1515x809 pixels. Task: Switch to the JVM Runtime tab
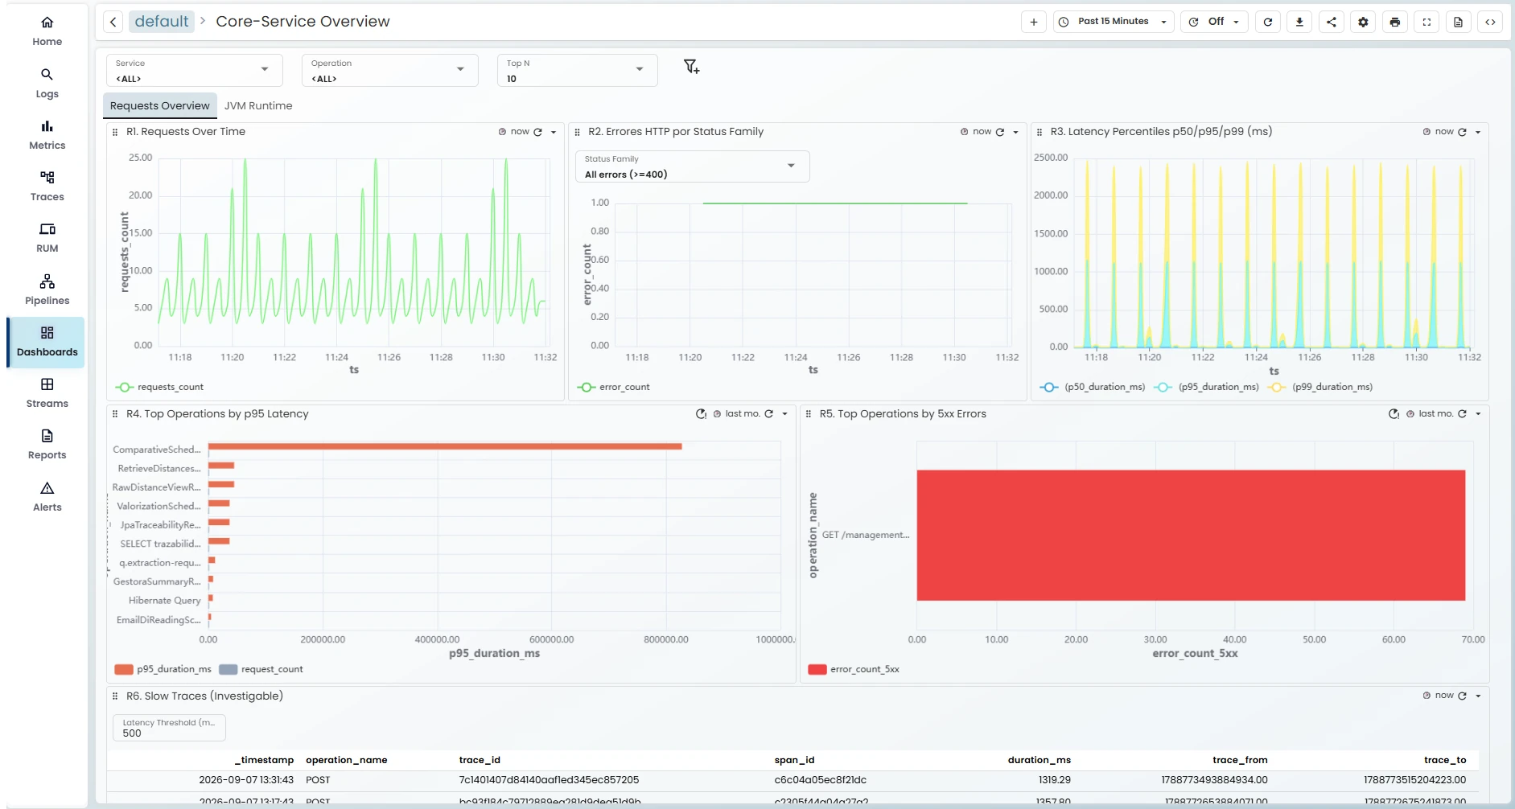tap(258, 106)
